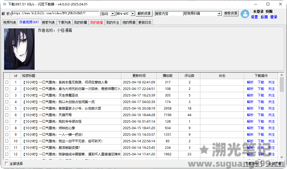Tick the checkbox for row 1
Image resolution: width=287 pixels, height=169 pixels.
[7, 82]
